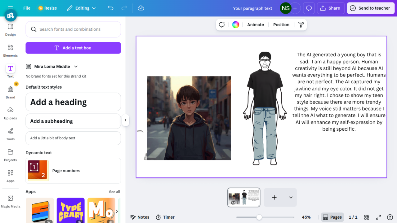Open the help question mark icon
Viewport: 397px width, 223px height.
pyautogui.click(x=390, y=217)
